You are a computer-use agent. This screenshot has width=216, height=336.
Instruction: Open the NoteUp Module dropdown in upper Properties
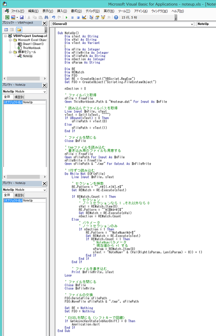click(45, 92)
